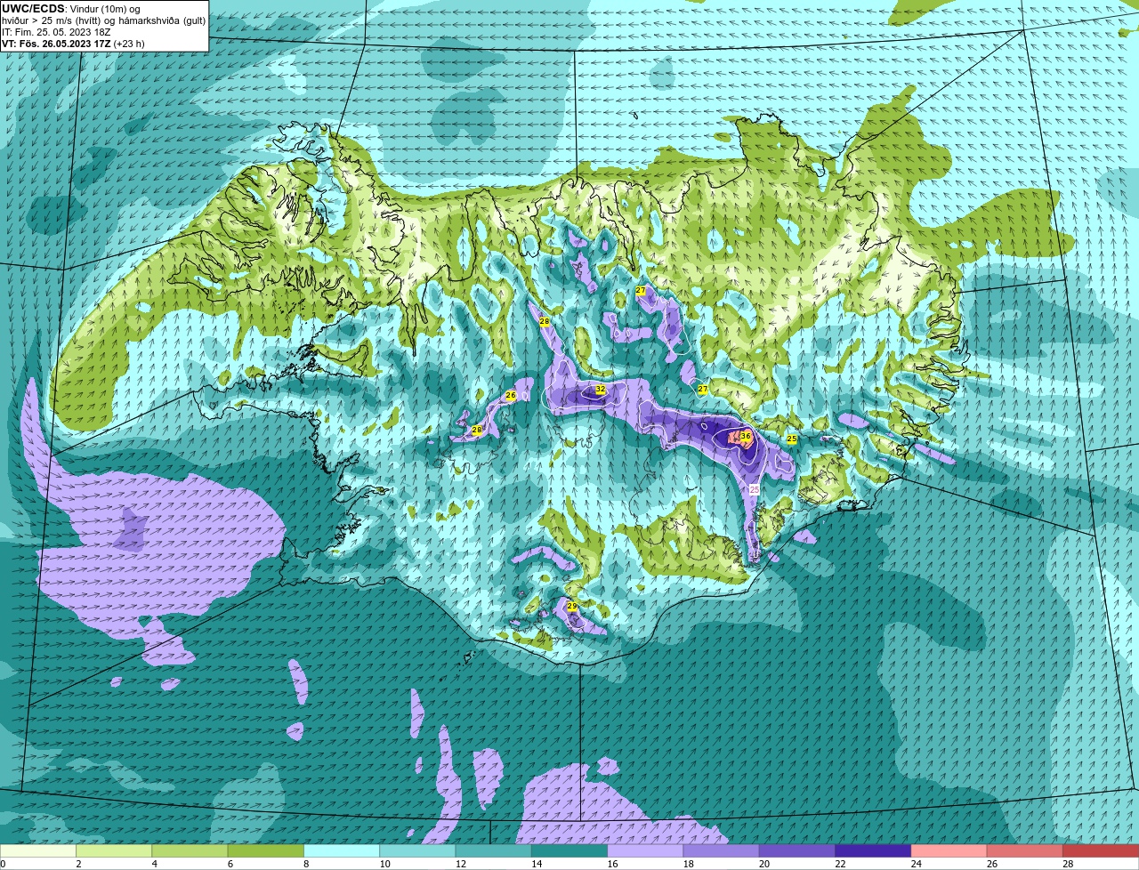
Task: Select the 4–6 m/s legend swatch
Action: point(190,851)
